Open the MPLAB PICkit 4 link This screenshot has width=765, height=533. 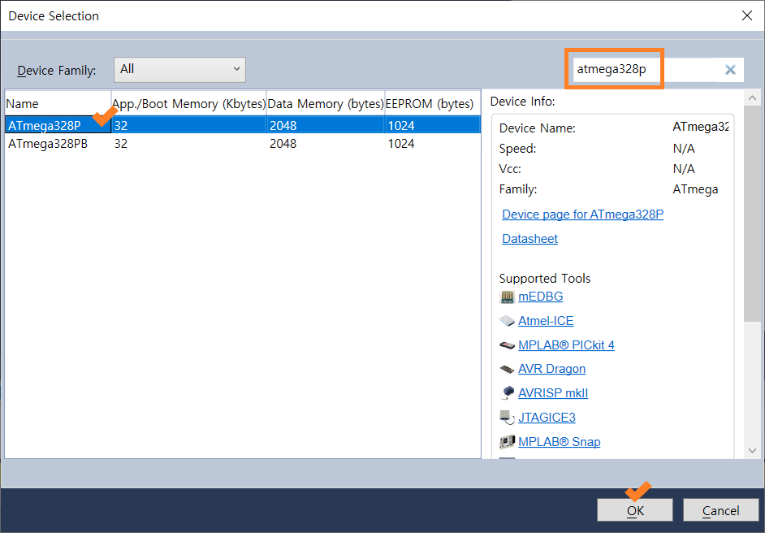click(566, 345)
